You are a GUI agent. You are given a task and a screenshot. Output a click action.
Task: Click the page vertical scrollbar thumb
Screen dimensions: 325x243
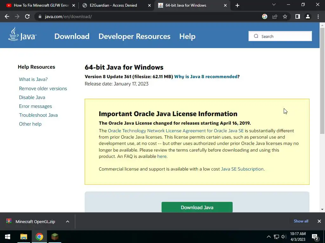[x=322, y=81]
